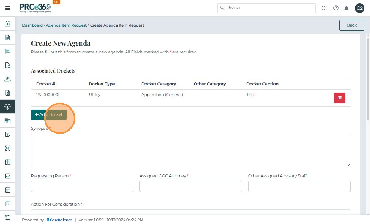Click the chart image icon in sidebar

click(x=7, y=176)
